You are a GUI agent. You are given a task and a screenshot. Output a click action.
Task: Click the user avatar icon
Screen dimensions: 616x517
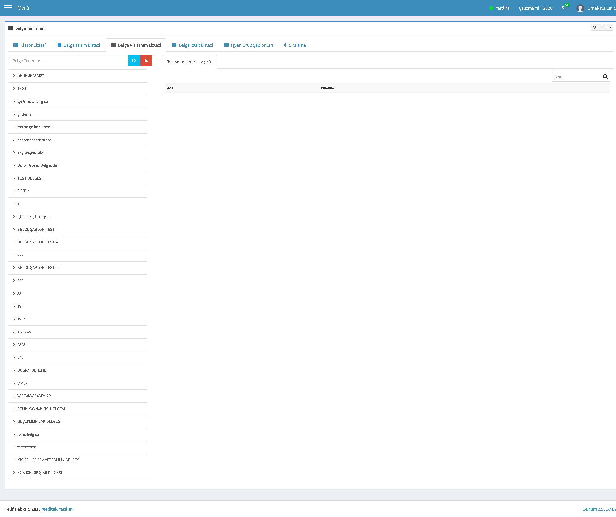pos(580,8)
